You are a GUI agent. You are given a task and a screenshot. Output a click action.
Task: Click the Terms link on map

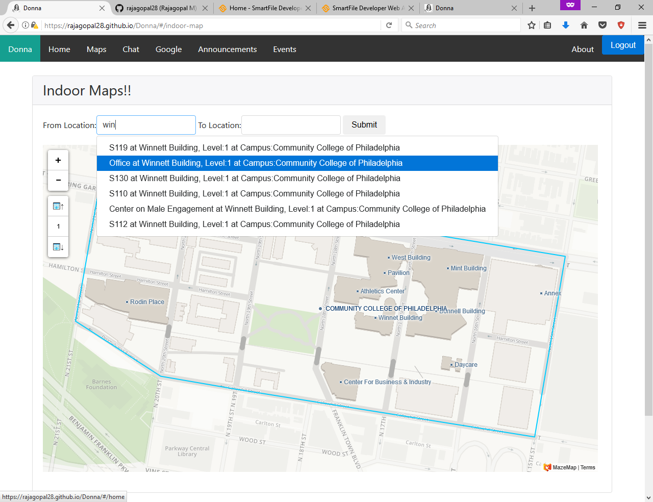588,467
